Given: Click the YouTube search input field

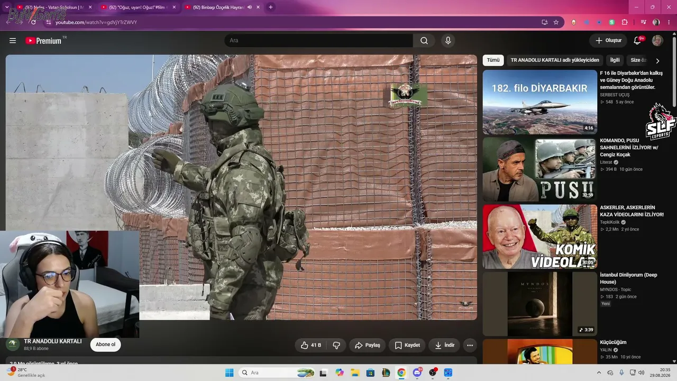Looking at the screenshot, I should tap(318, 41).
